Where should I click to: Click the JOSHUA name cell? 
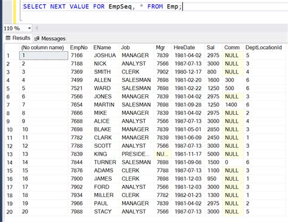point(105,55)
